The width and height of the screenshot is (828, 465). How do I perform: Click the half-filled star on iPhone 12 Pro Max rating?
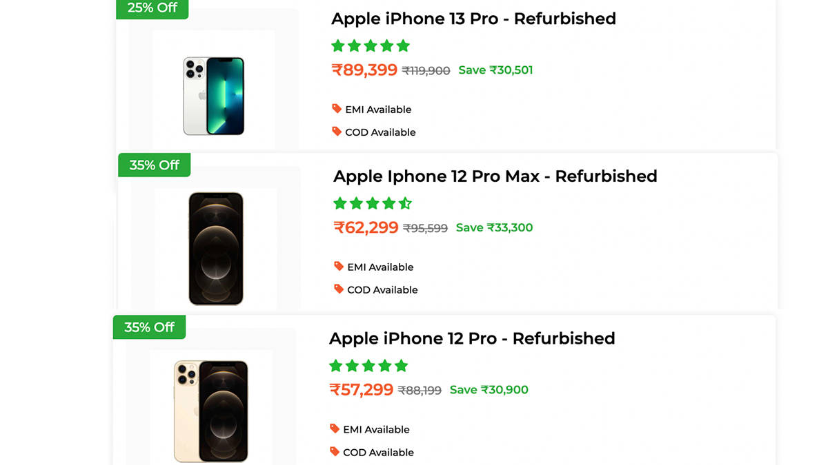tap(405, 203)
